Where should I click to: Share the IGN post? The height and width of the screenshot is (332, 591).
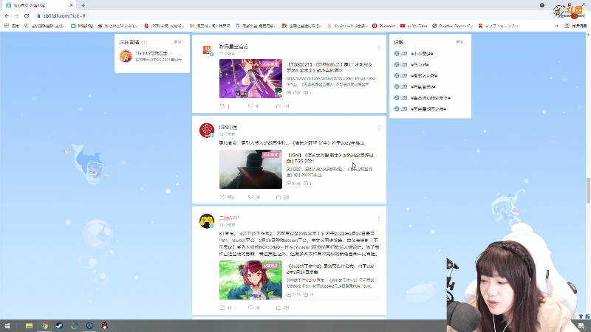tap(227, 197)
